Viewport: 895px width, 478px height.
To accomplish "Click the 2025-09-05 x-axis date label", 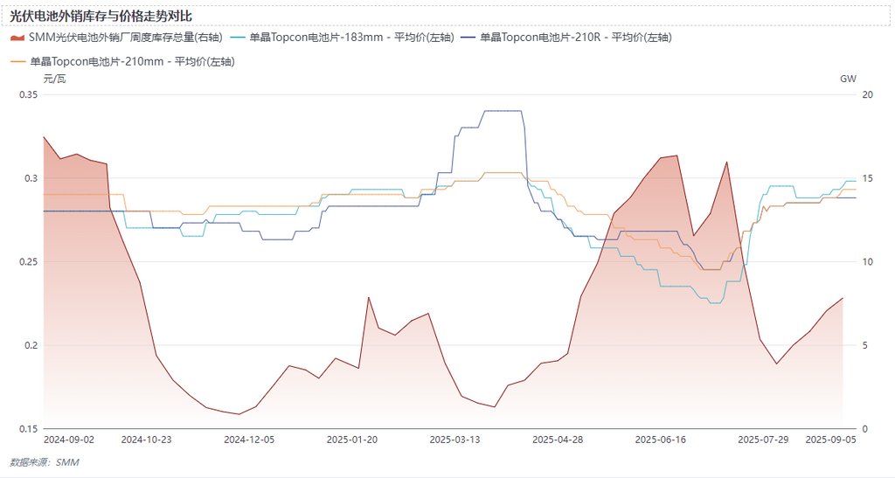I will (830, 440).
